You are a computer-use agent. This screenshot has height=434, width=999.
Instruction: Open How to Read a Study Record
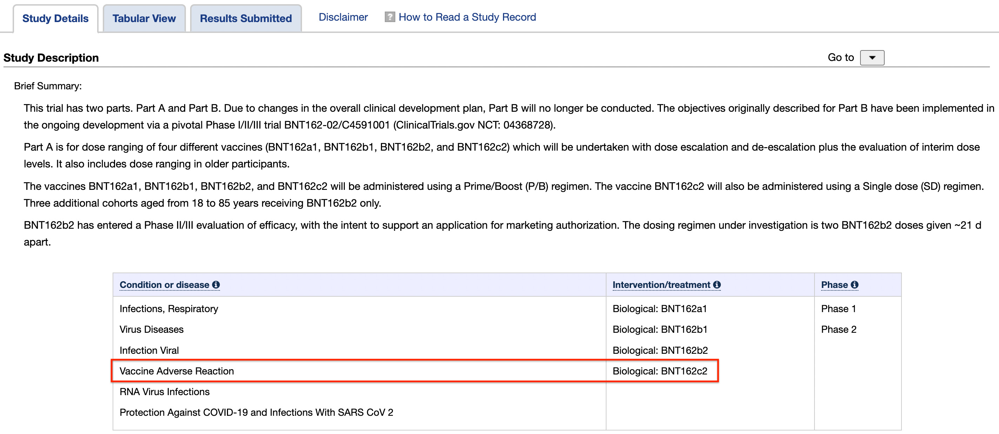click(x=467, y=17)
